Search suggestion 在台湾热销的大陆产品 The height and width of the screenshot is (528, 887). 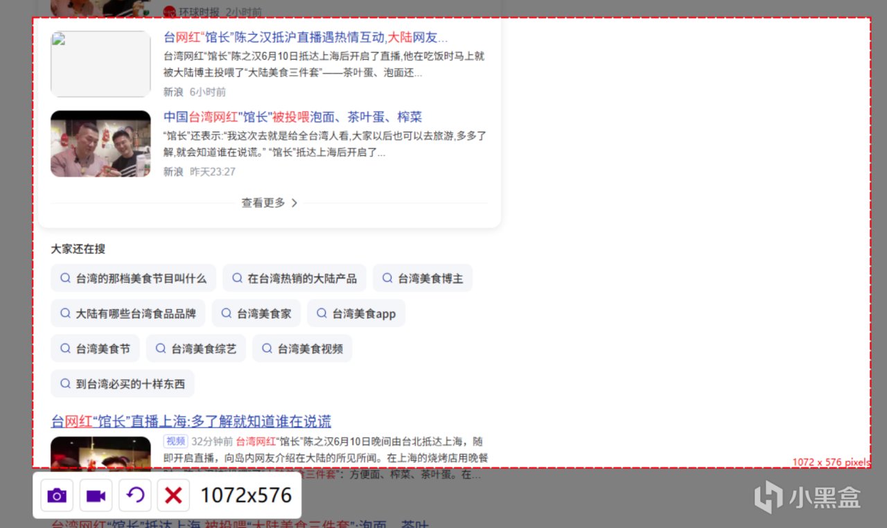(294, 278)
